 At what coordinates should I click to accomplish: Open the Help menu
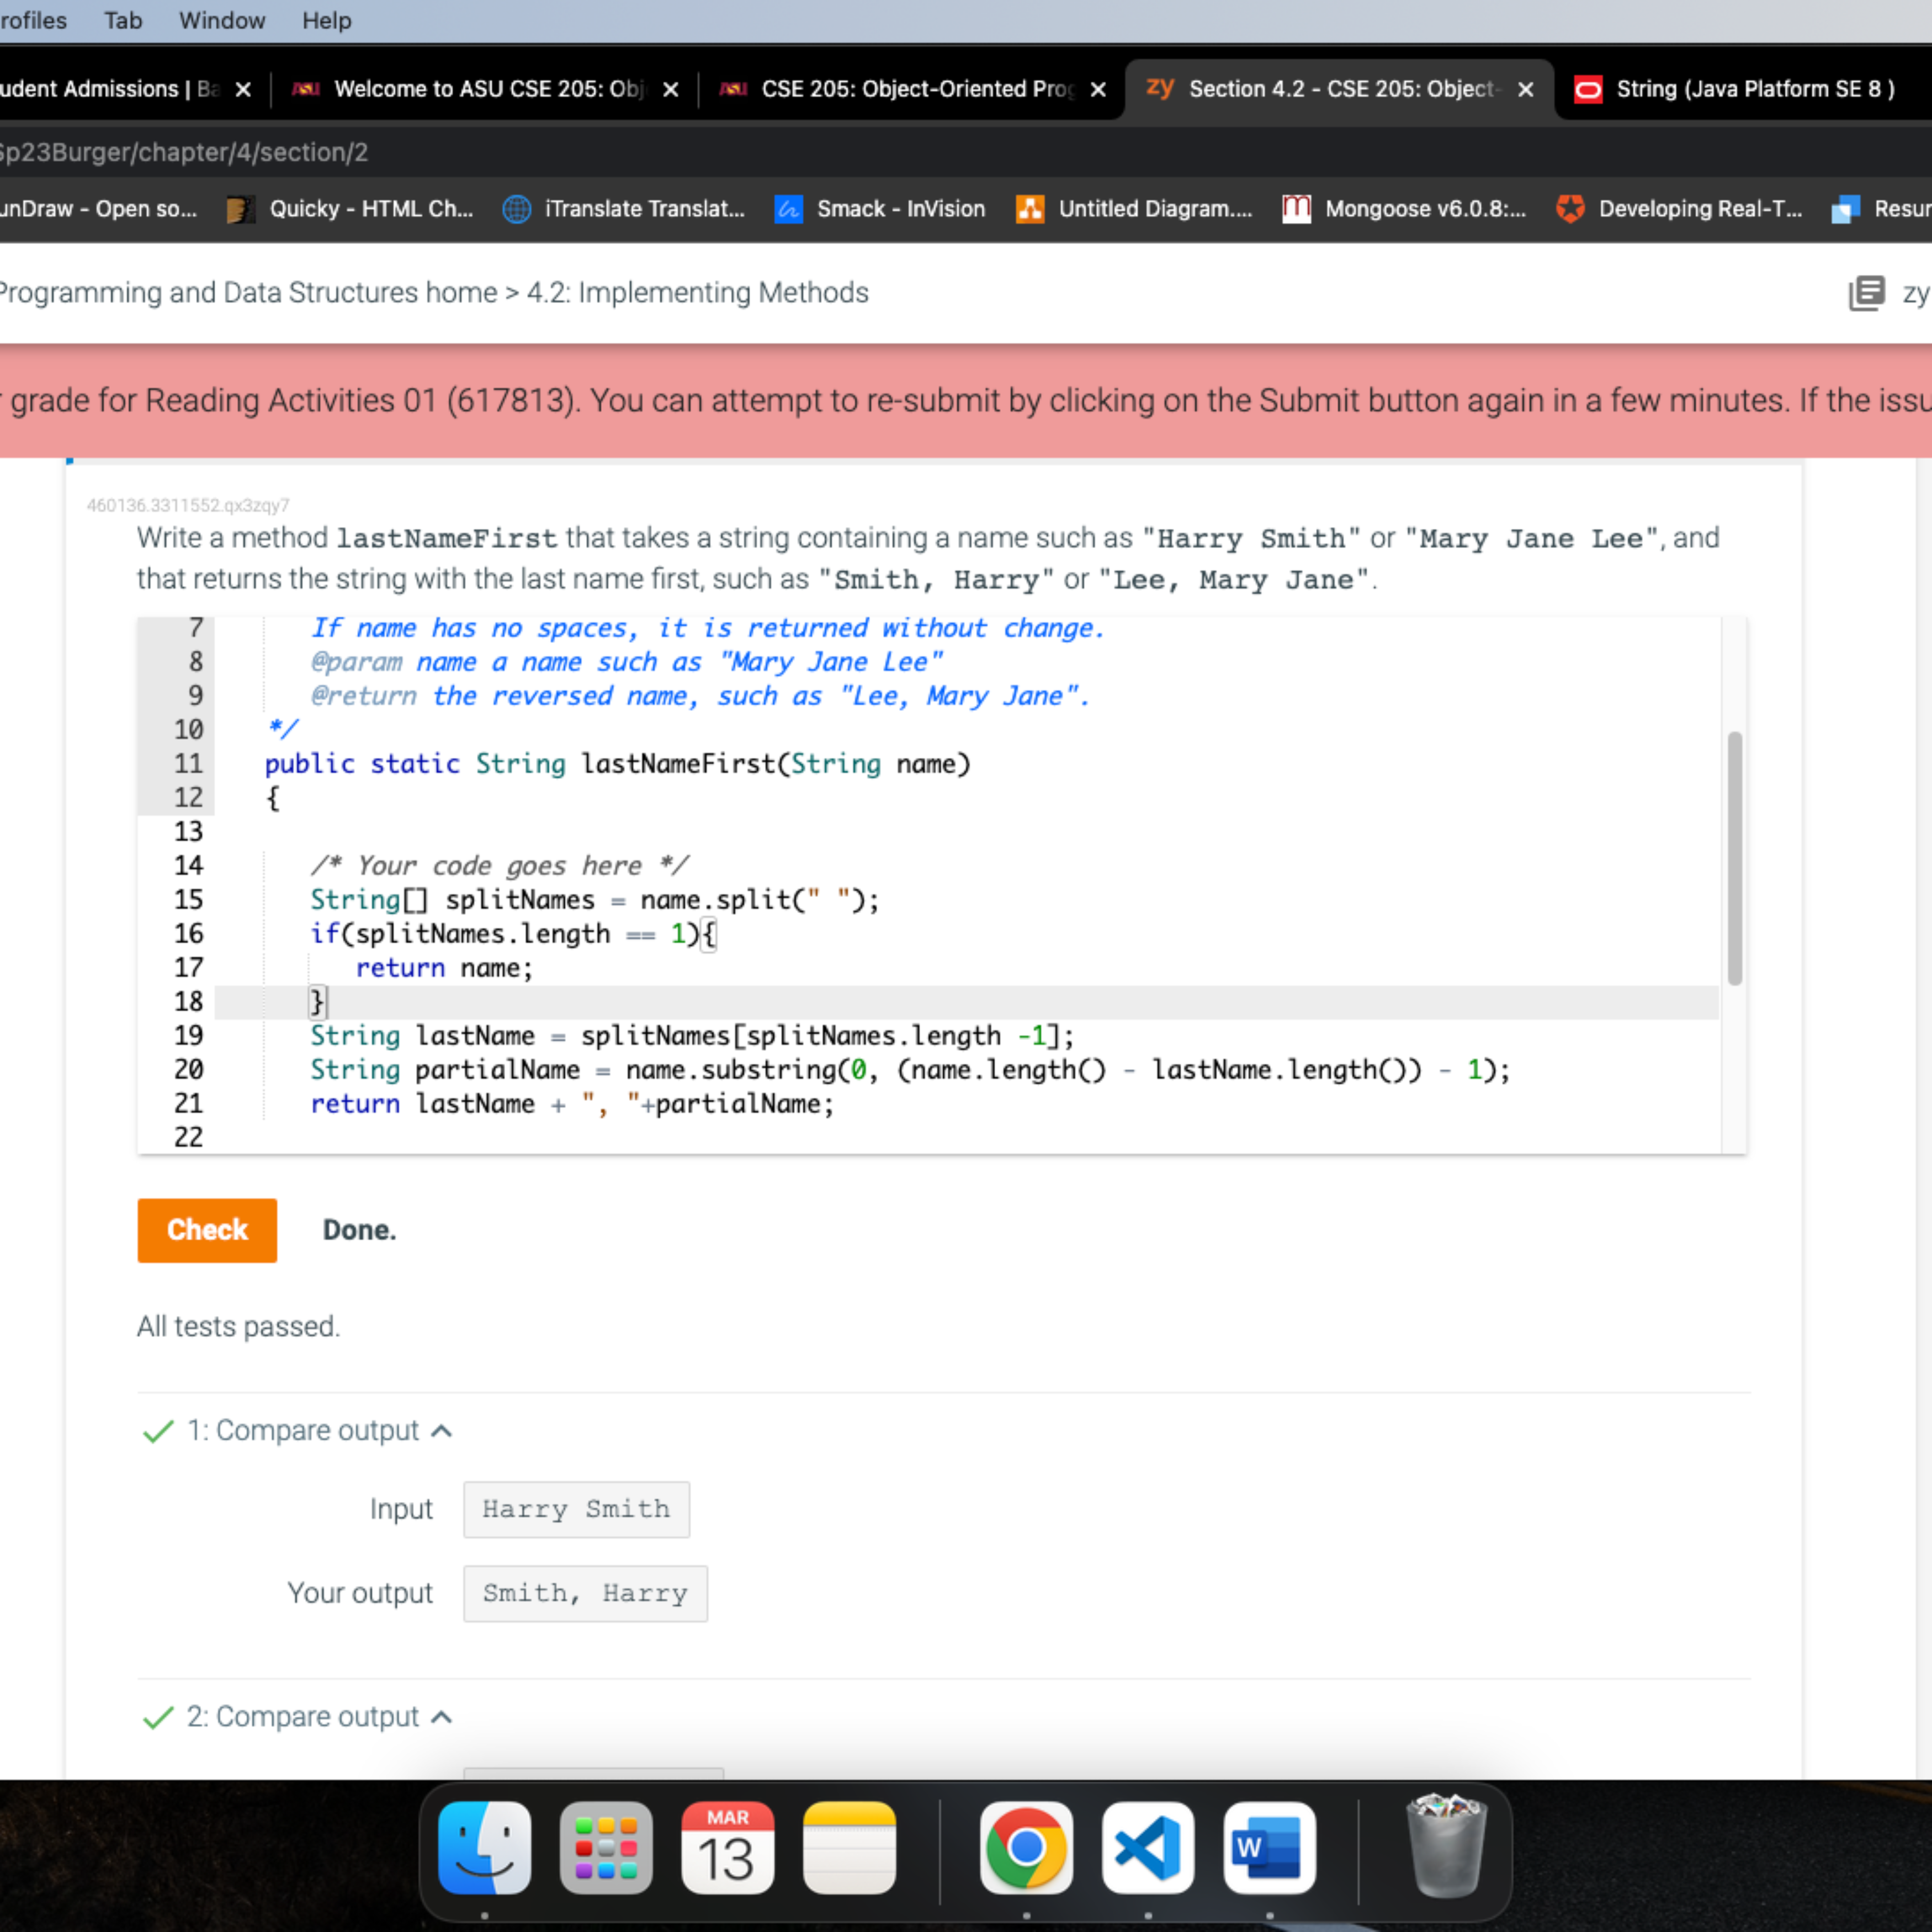click(327, 20)
